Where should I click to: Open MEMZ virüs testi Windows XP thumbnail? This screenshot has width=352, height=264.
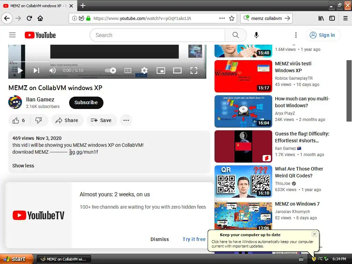[x=243, y=76]
